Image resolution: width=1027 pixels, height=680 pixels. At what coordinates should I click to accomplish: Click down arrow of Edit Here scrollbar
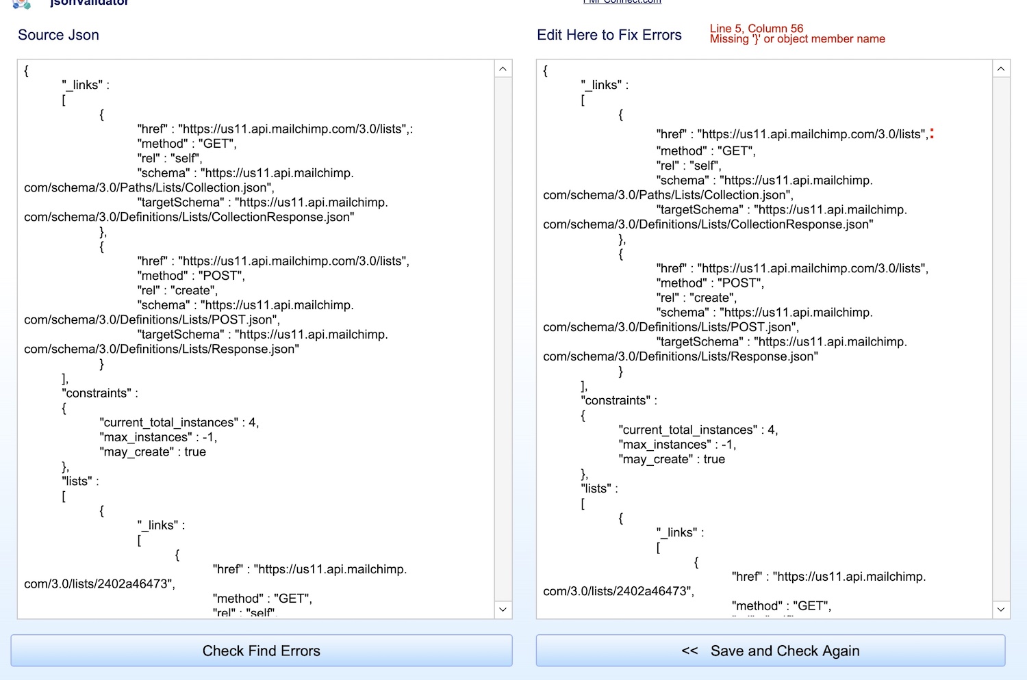pos(1001,610)
